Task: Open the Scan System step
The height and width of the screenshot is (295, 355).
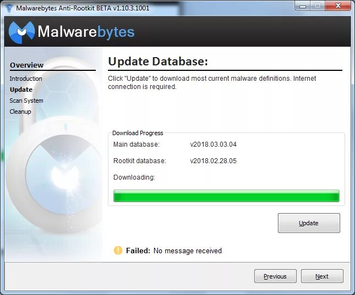Action: tap(26, 101)
